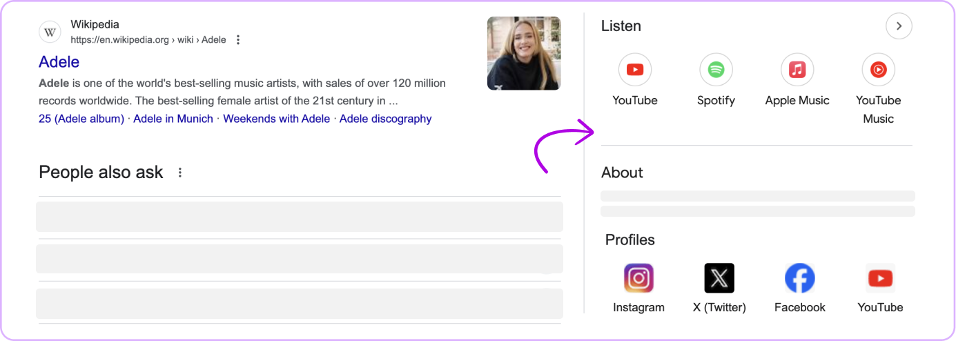Visit the Weekends with Adele link
Screen dimensions: 956x341
click(x=276, y=119)
